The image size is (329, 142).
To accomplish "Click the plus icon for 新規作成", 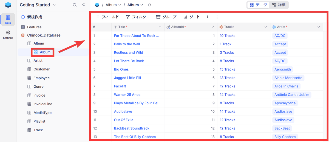I will click(23, 17).
